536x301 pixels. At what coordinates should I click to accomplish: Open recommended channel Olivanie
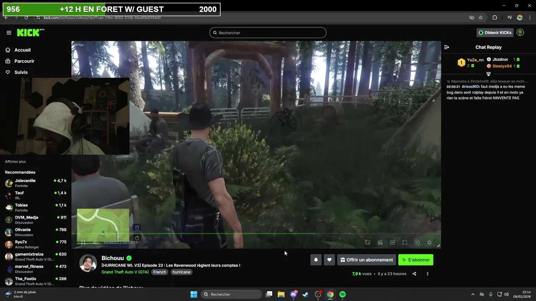[x=36, y=232]
